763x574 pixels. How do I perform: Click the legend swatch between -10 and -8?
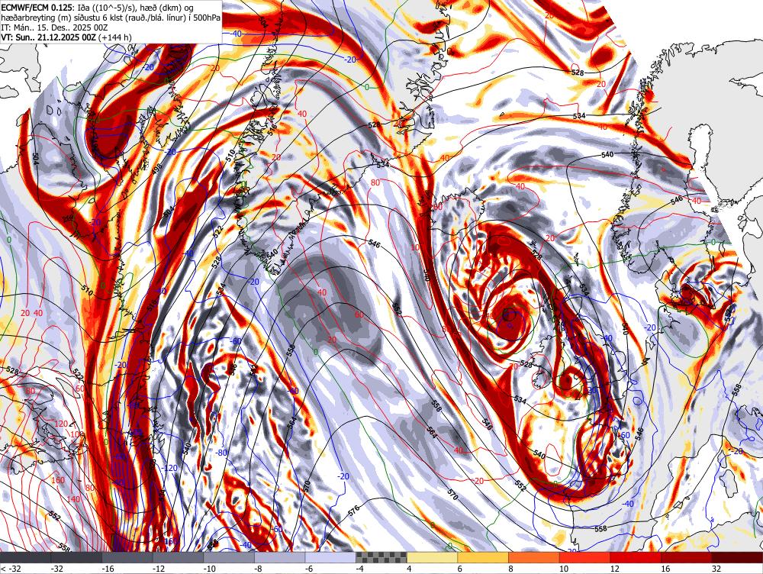coord(229,557)
